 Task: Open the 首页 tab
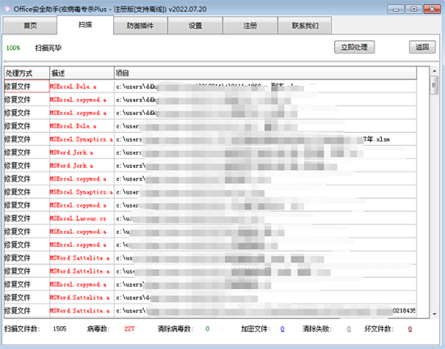[x=30, y=26]
